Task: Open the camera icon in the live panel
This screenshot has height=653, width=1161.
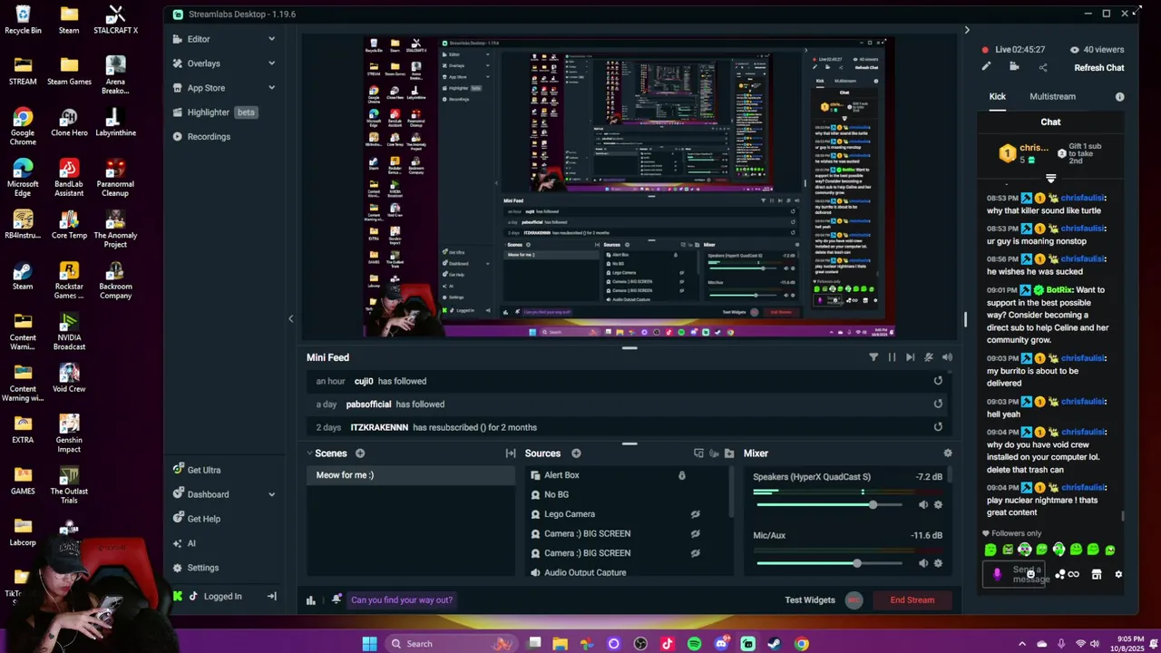Action: (1014, 67)
